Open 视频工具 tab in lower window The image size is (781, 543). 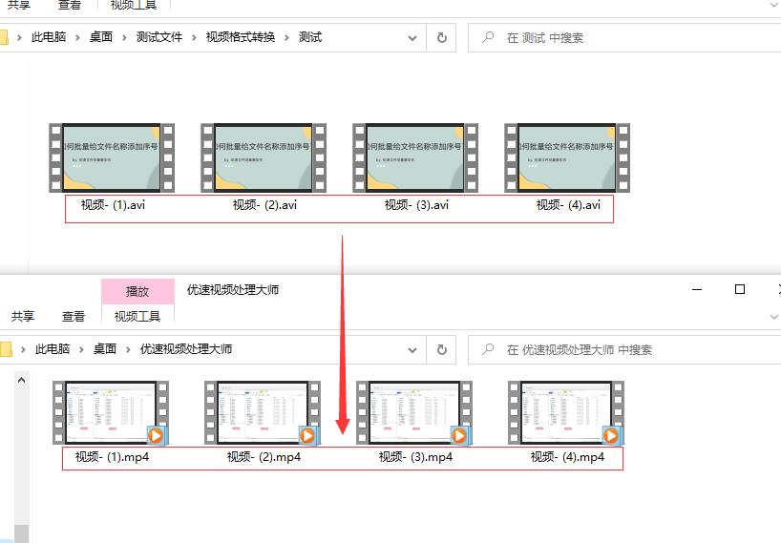point(137,316)
